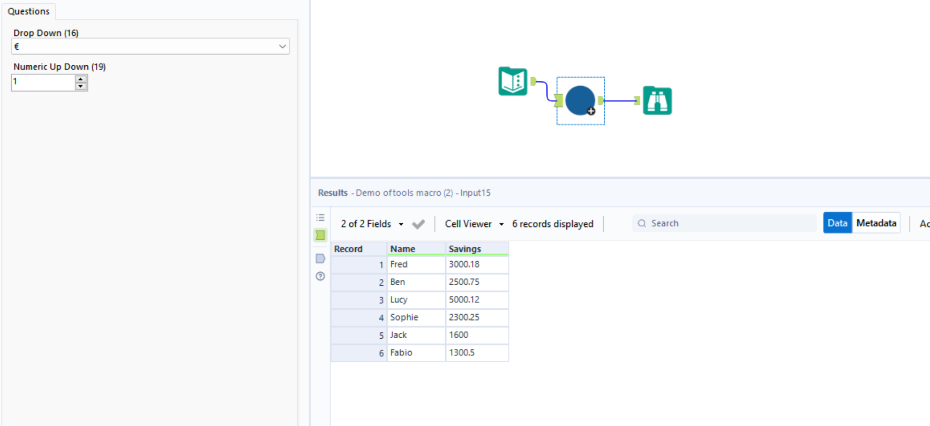Open the Results help icon
Screen dimensions: 930x426
(320, 276)
